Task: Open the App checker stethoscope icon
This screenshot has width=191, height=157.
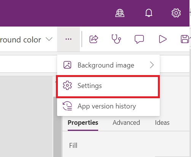Action: coord(116,39)
